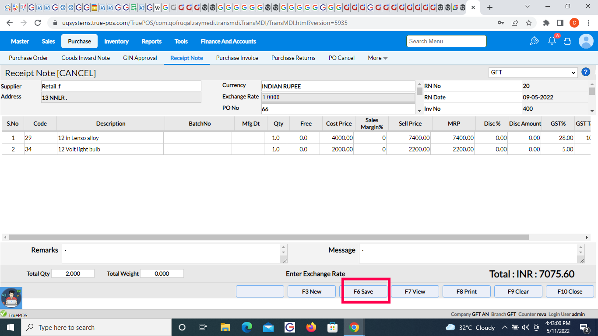Screen dimensions: 598x336
Task: Open the blue help question icon
Action: pyautogui.click(x=586, y=73)
